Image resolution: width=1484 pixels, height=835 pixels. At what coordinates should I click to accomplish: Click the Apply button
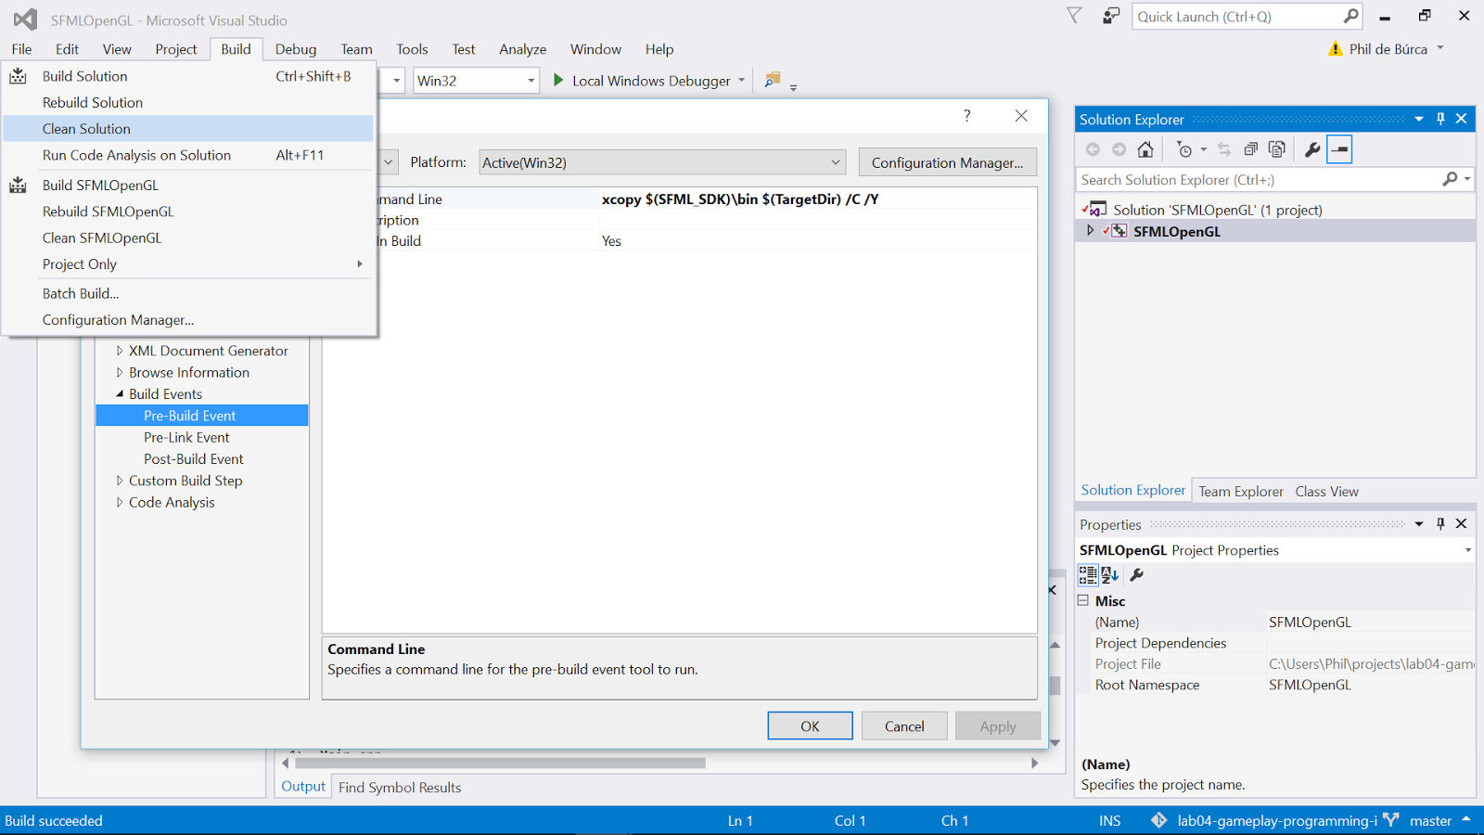(998, 726)
